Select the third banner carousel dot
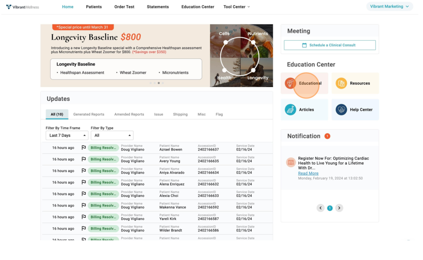Viewport: 423px width, 260px height. (159, 83)
